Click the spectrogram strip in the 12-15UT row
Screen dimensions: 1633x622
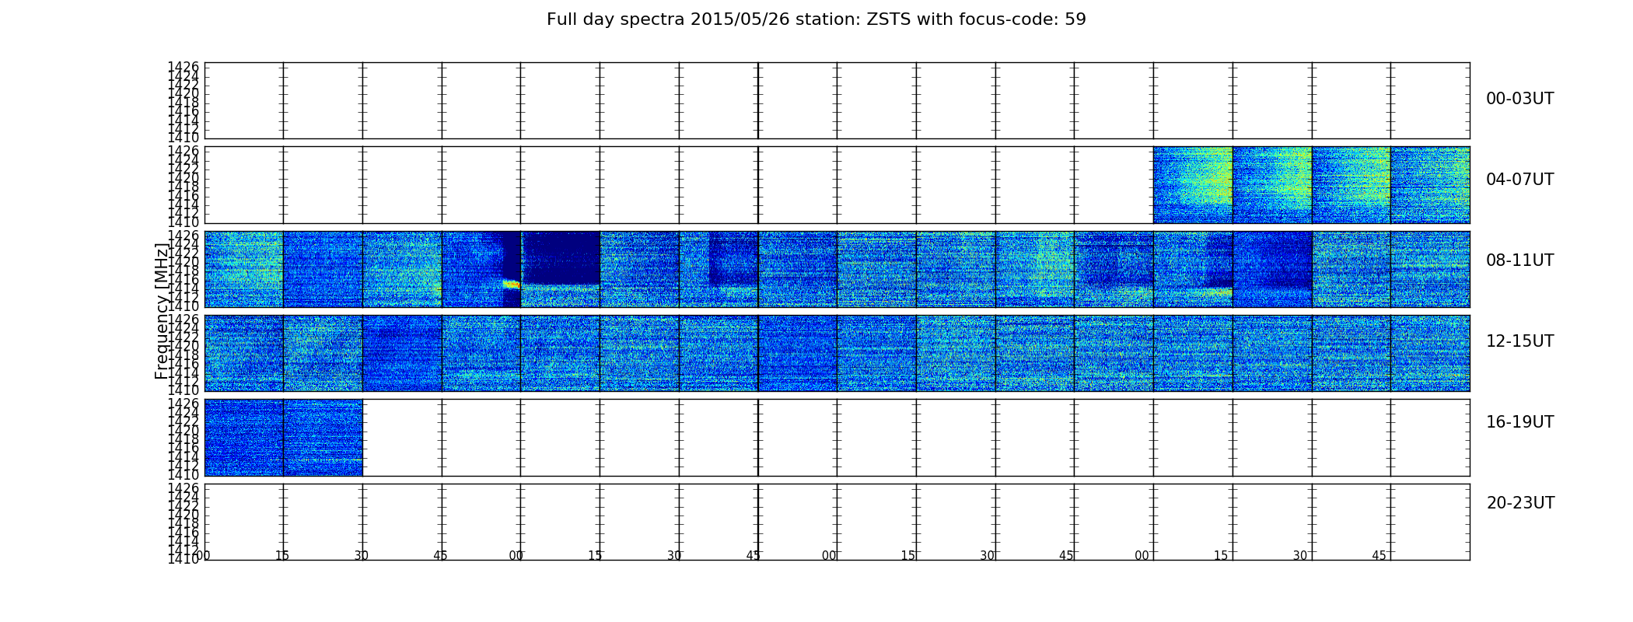pyautogui.click(x=837, y=353)
